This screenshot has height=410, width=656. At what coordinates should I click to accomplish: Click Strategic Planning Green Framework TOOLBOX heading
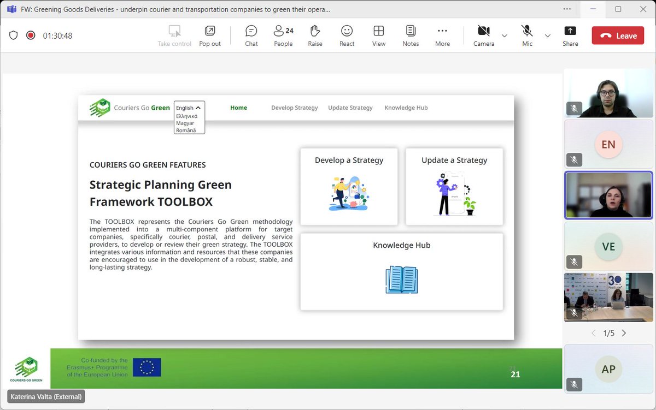(161, 193)
